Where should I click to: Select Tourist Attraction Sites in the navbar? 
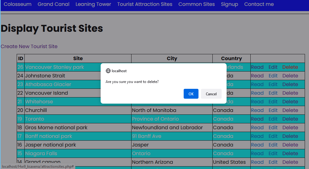coord(145,4)
